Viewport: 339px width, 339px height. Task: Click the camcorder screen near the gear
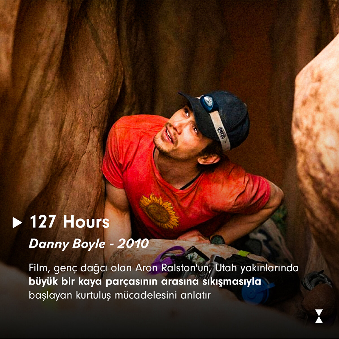196,255
